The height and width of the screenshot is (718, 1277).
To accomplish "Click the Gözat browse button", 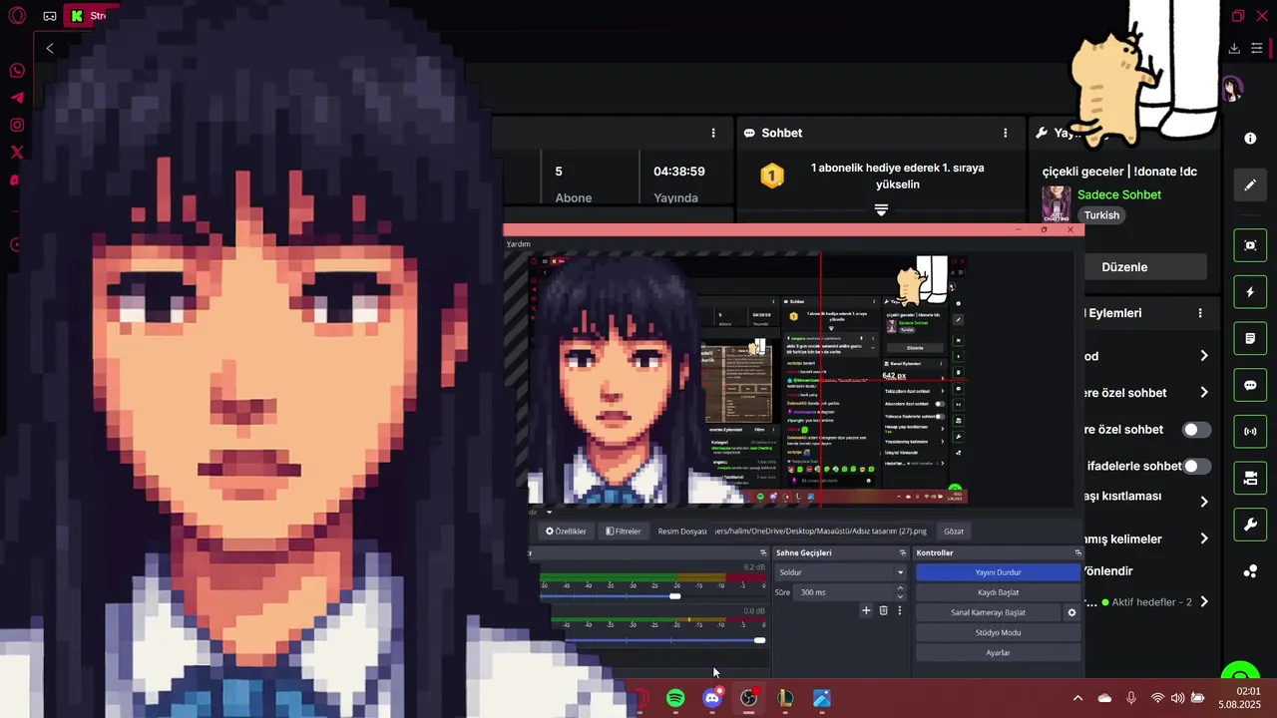I will (x=954, y=532).
